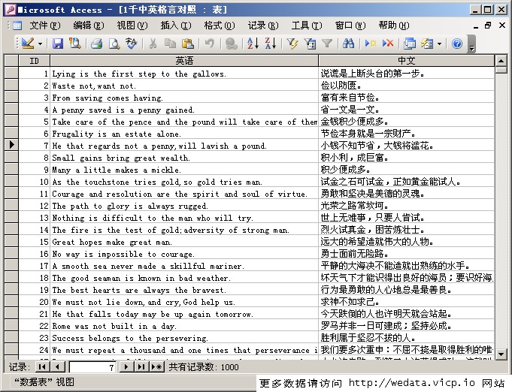
Task: Open the 视图(V) menu
Action: [132, 25]
